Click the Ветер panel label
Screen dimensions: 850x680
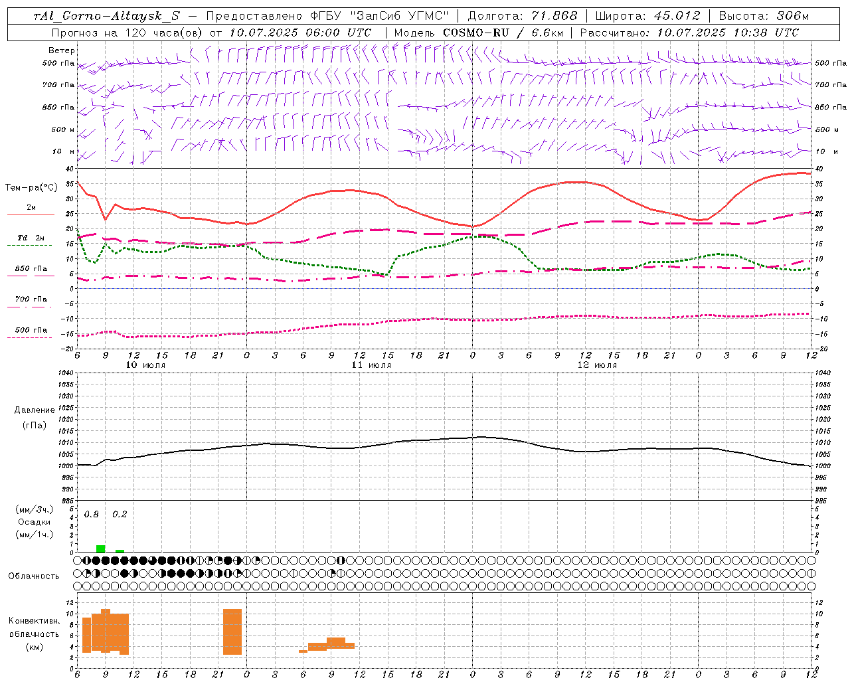[x=62, y=50]
